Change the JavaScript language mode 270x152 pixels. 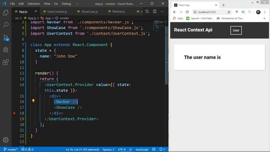click(142, 149)
